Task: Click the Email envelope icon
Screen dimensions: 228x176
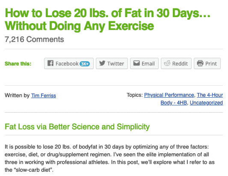Action: pyautogui.click(x=136, y=63)
